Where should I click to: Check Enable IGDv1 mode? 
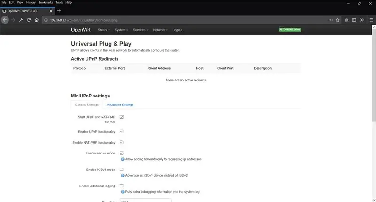(x=122, y=170)
